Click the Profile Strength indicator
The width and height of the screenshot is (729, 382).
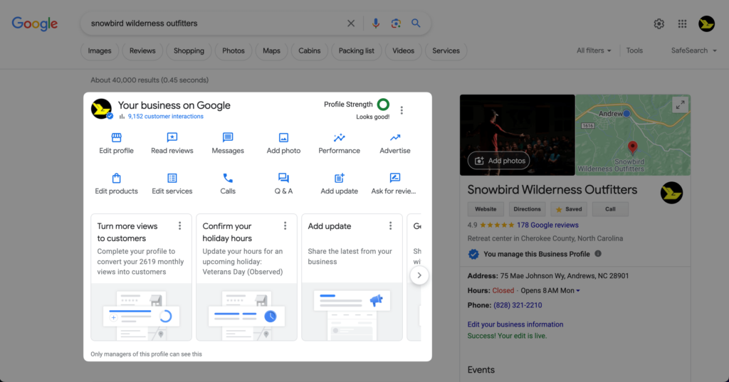[x=384, y=105]
